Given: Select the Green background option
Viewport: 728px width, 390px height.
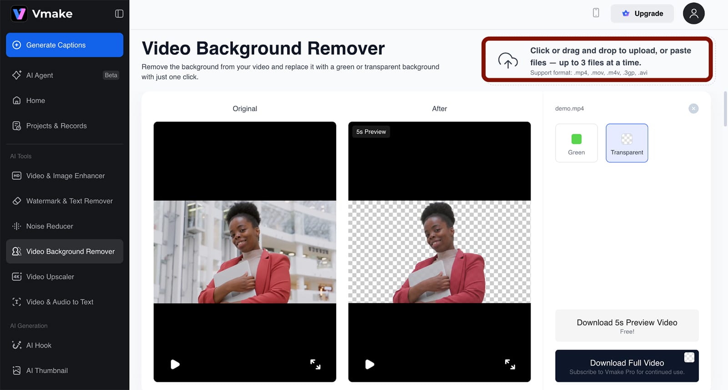Looking at the screenshot, I should point(576,143).
